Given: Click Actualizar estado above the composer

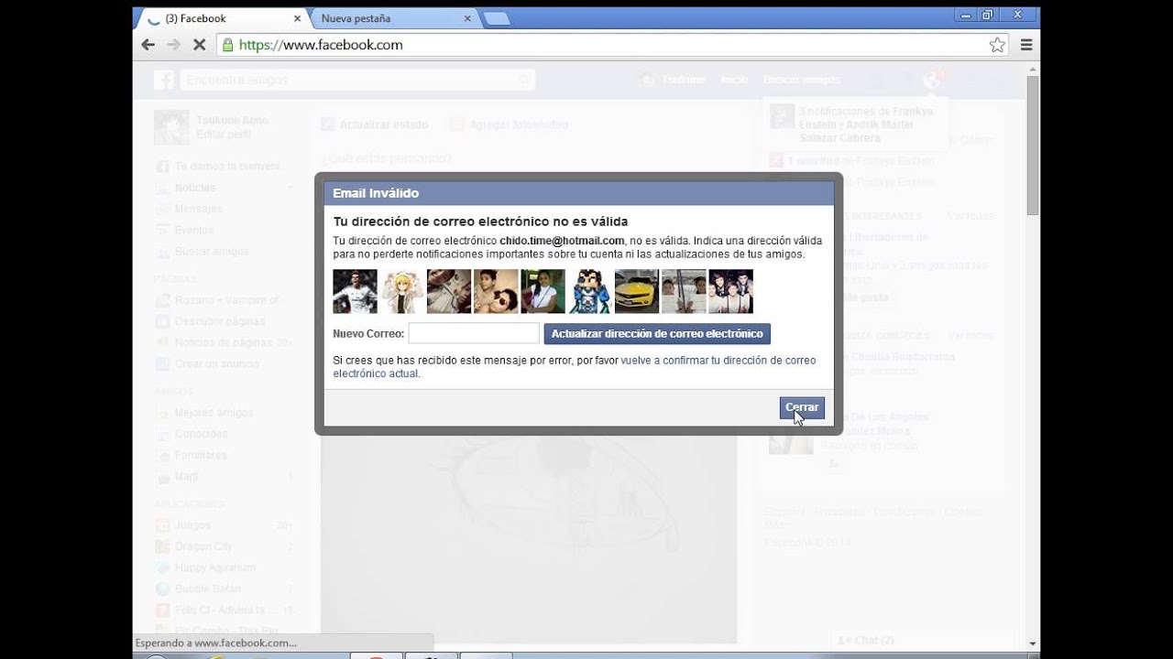Looking at the screenshot, I should [x=375, y=124].
